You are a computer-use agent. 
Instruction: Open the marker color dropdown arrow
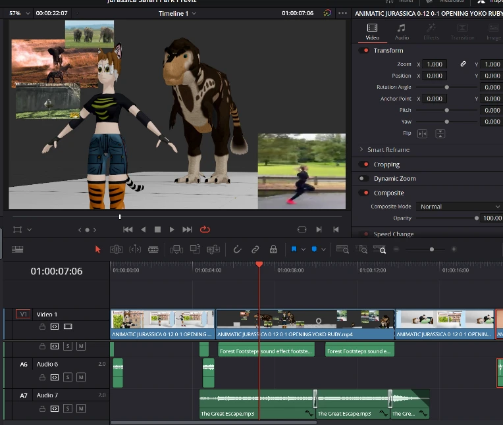click(324, 249)
